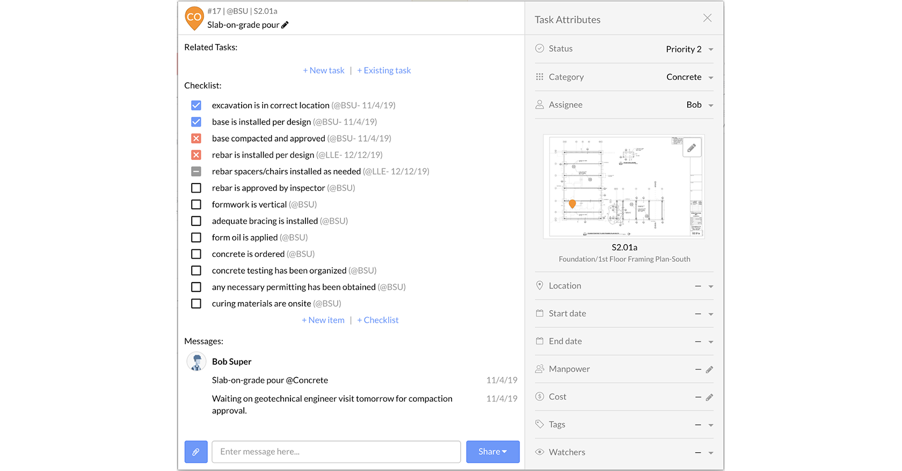
Task: Click the orange pin marker on the drawing
Action: click(572, 204)
